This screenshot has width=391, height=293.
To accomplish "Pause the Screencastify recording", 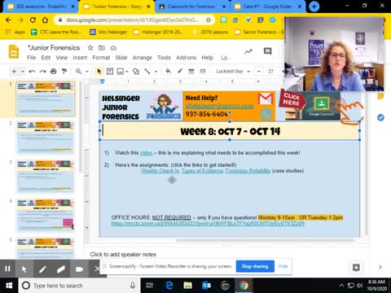I will 7,269.
